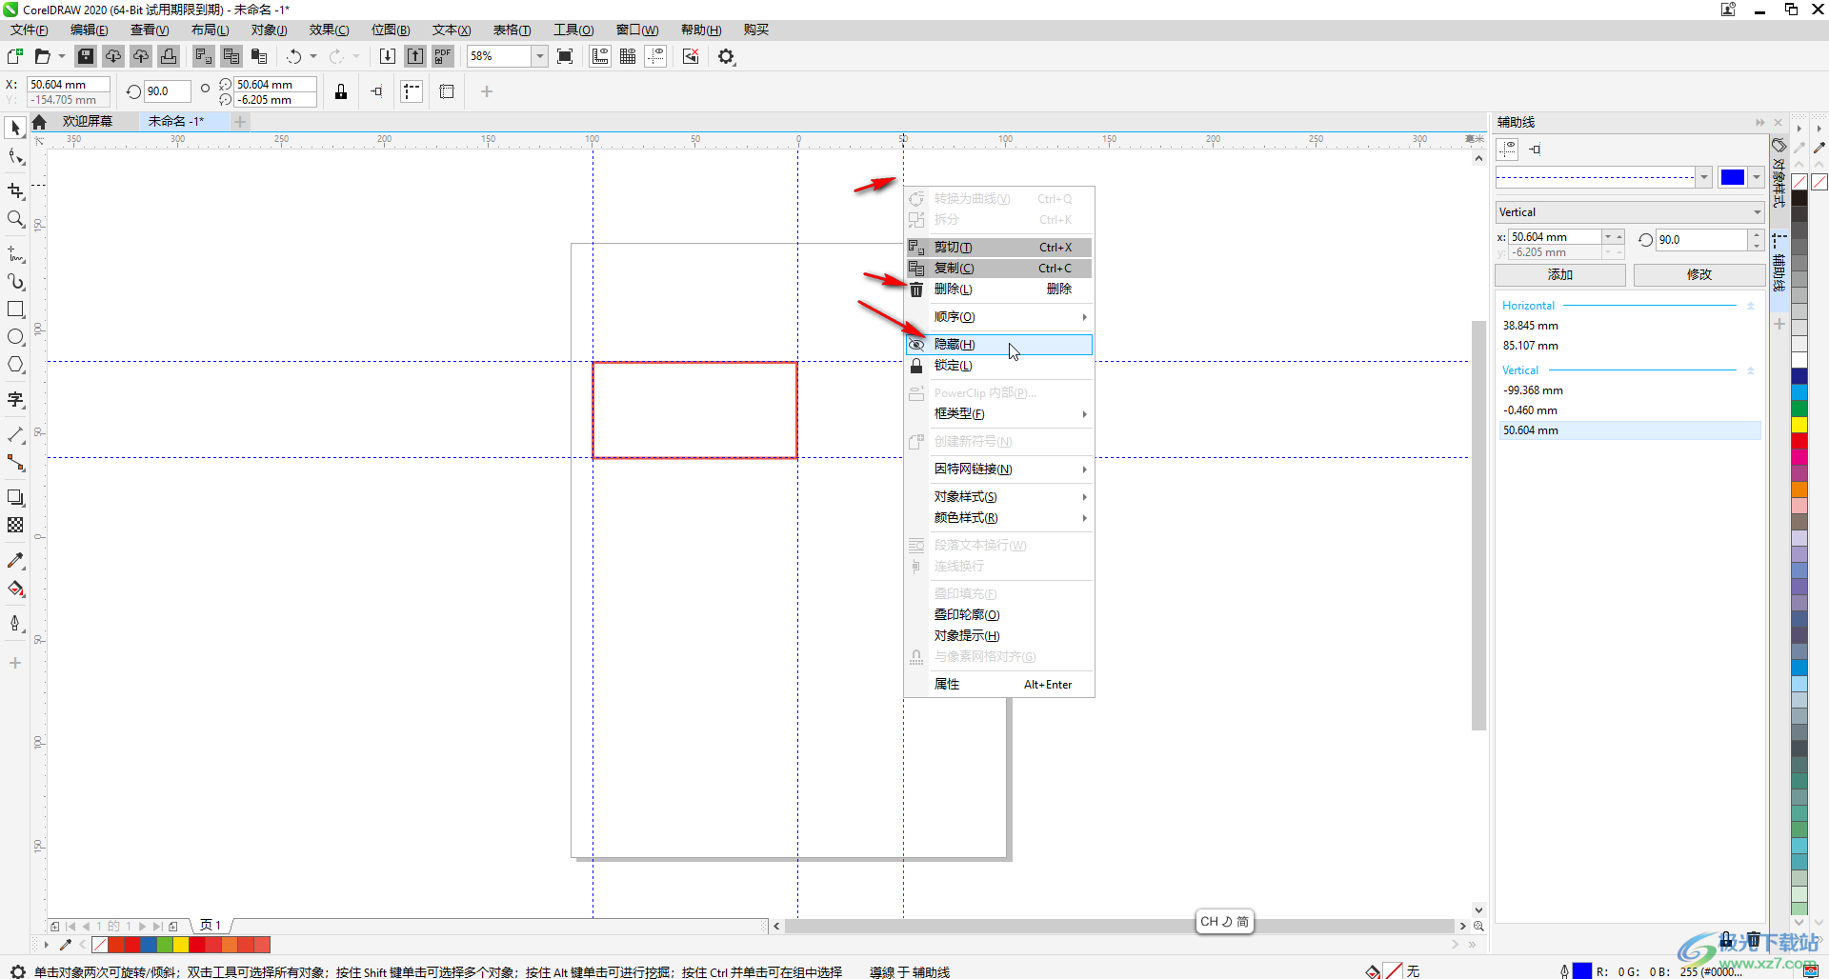Viewport: 1829px width, 979px height.
Task: Choose 锁定(L) from context menu
Action: (998, 365)
